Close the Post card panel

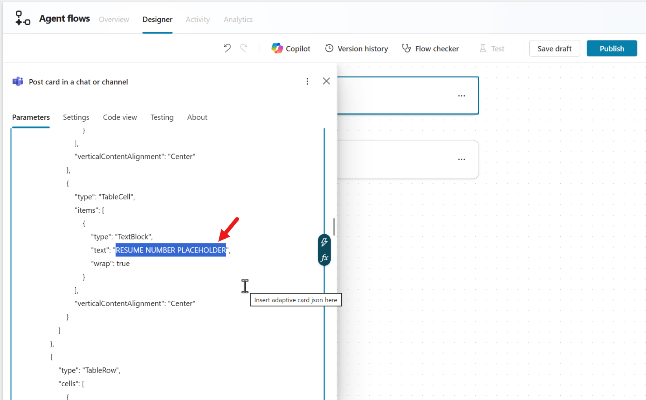click(x=326, y=81)
